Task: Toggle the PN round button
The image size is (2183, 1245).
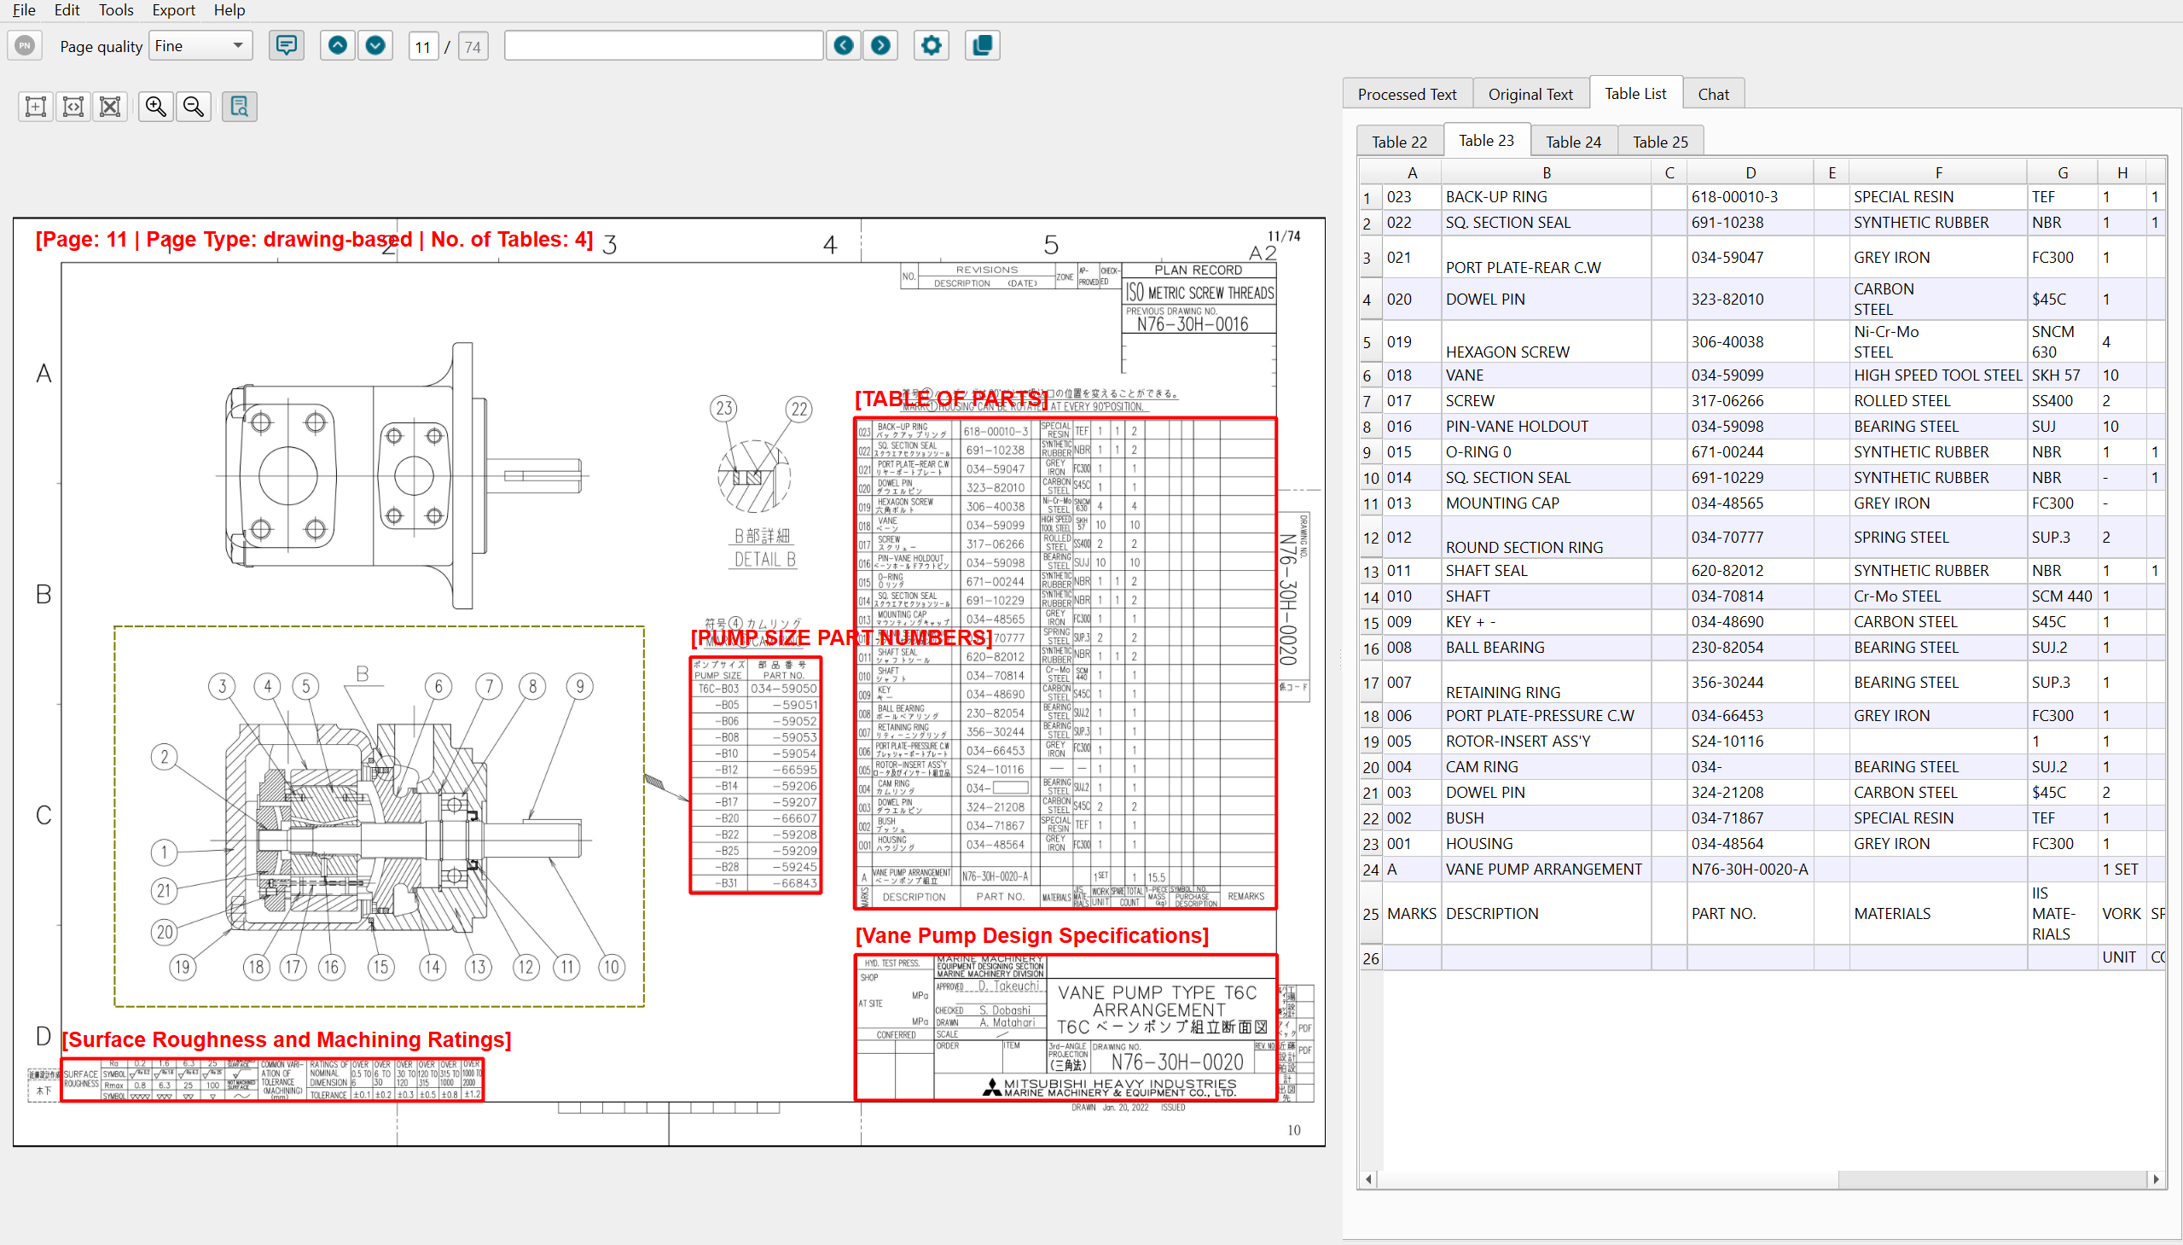Action: tap(25, 45)
